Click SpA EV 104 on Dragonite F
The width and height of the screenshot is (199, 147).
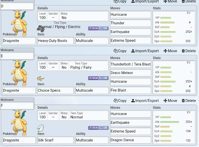click(x=188, y=131)
